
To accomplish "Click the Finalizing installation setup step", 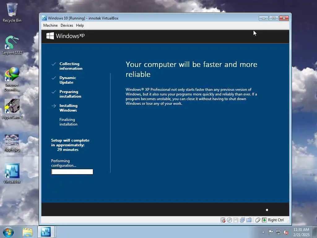I will click(68, 122).
